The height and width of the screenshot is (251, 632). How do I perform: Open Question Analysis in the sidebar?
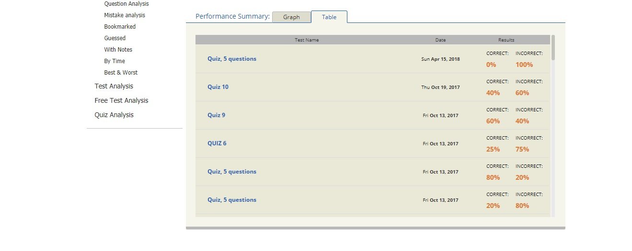(x=126, y=4)
